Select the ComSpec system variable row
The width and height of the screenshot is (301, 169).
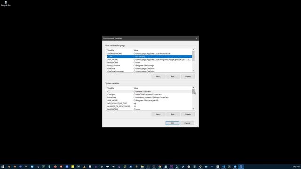[x=150, y=94]
